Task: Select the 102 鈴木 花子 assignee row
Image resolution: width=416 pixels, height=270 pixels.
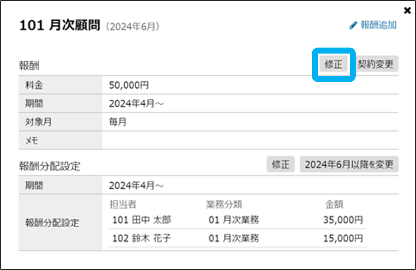Action: (x=142, y=238)
